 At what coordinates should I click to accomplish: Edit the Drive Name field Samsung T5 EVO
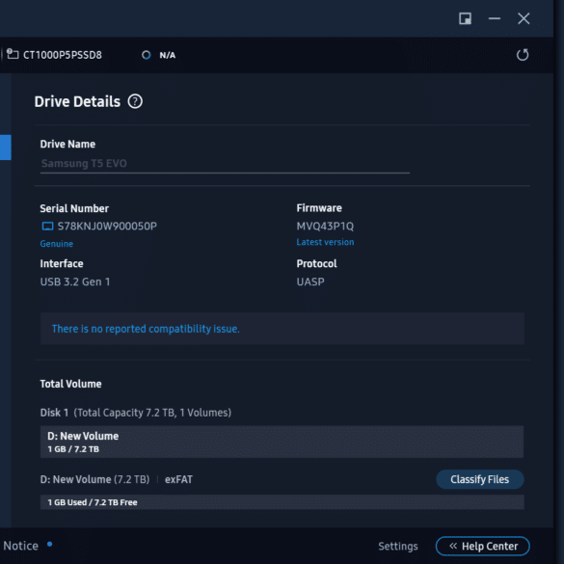225,164
